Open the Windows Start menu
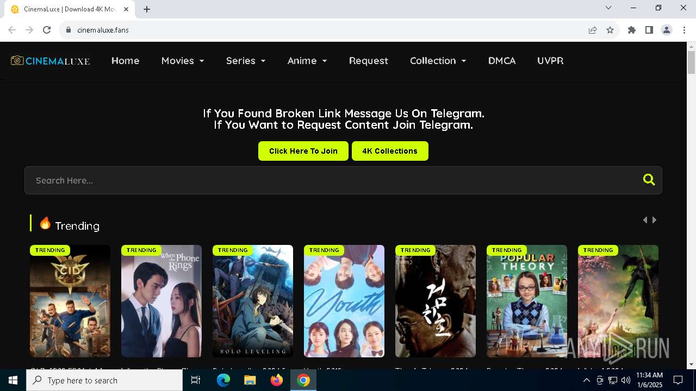The image size is (696, 391). tap(13, 380)
